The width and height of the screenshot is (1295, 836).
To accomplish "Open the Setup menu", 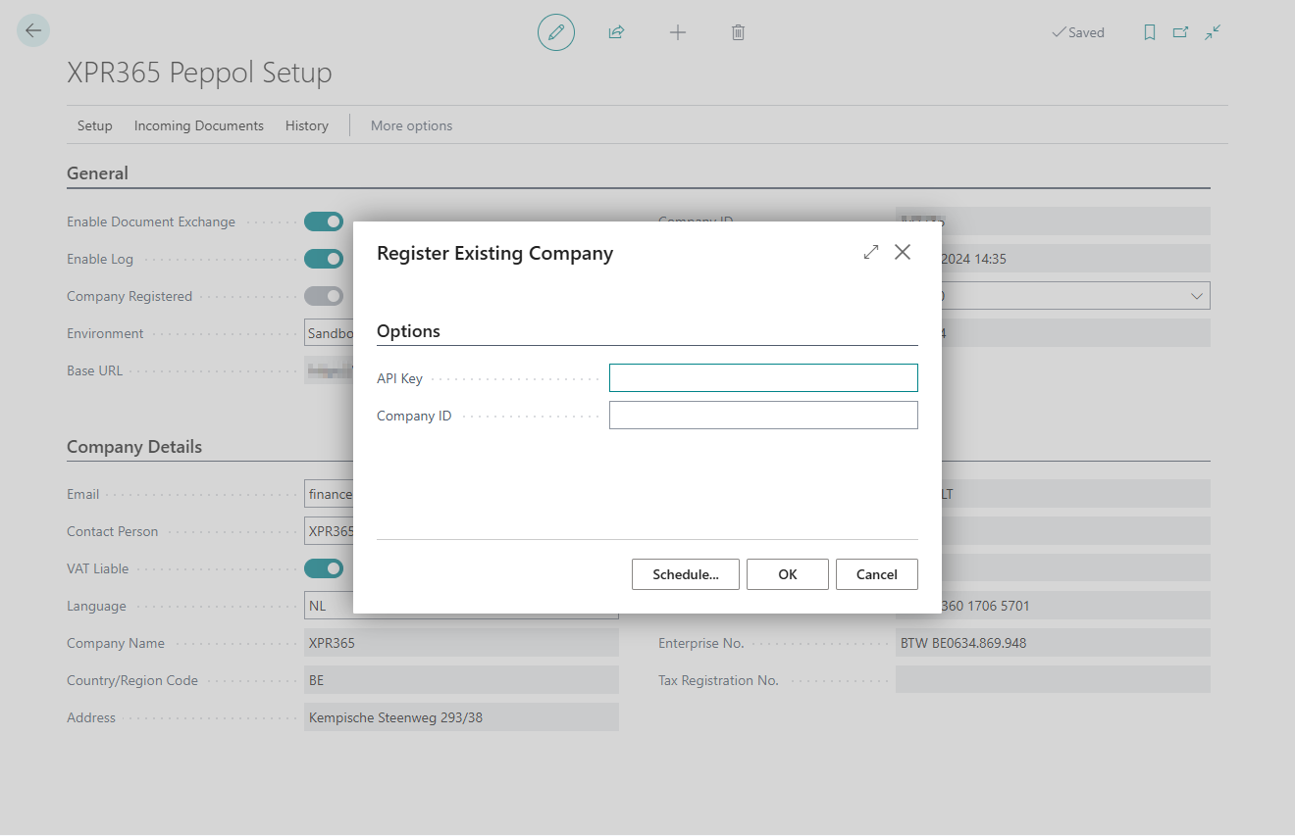I will click(95, 125).
